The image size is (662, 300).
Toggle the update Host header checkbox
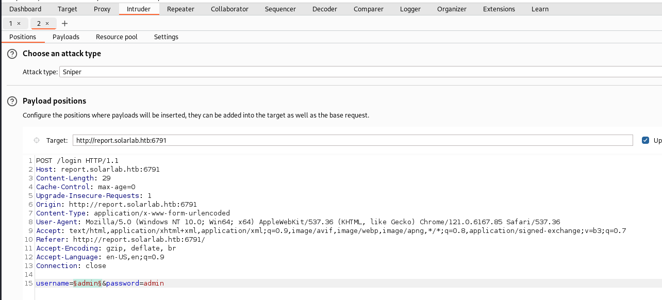[x=646, y=140]
